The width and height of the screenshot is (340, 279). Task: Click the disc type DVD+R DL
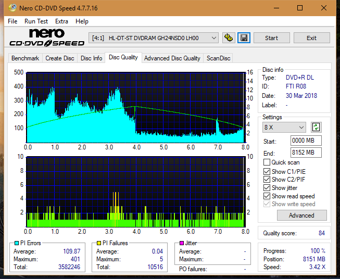pyautogui.click(x=300, y=78)
